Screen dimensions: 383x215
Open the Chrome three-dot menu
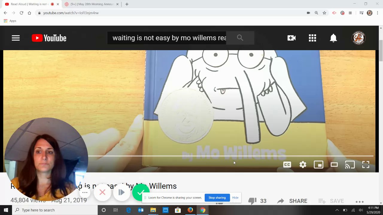[x=378, y=13]
